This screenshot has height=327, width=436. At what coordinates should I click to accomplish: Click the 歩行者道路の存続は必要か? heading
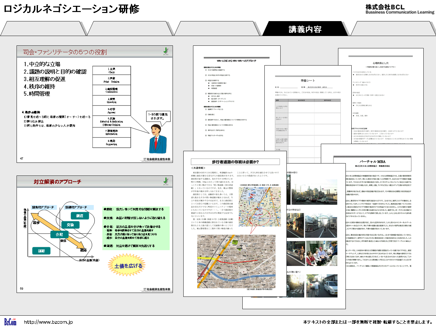coord(235,162)
